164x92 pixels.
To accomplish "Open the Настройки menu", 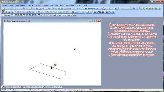I will [54, 5].
